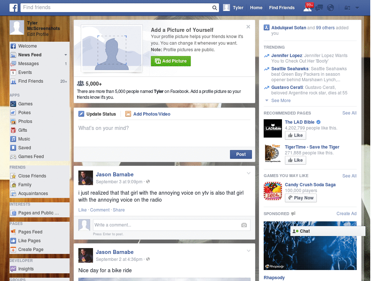
Task: Click the Find friends search field
Action: [x=116, y=8]
